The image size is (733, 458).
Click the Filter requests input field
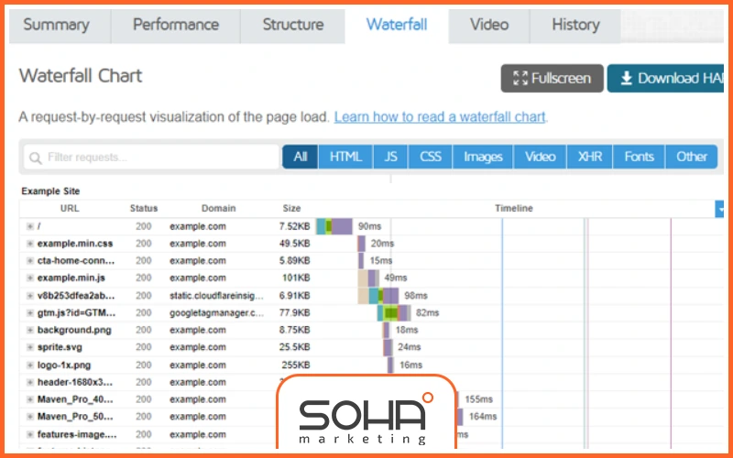156,158
